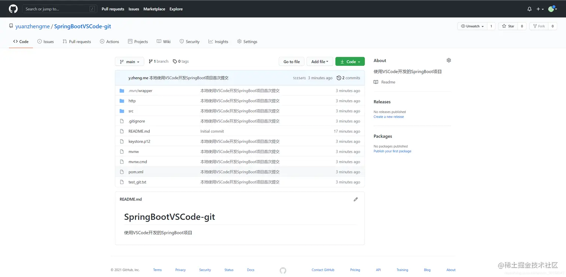Open the repository Settings tab

coord(247,41)
